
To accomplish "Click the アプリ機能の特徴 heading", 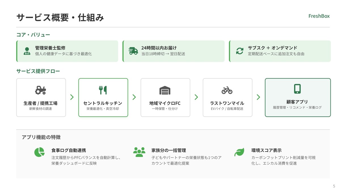I will point(41,137).
